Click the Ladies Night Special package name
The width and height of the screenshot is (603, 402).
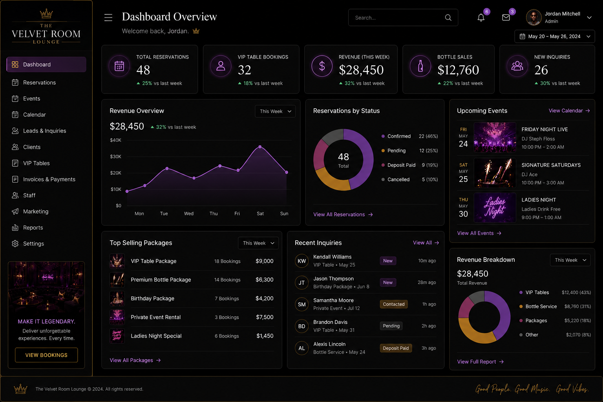[x=156, y=336]
